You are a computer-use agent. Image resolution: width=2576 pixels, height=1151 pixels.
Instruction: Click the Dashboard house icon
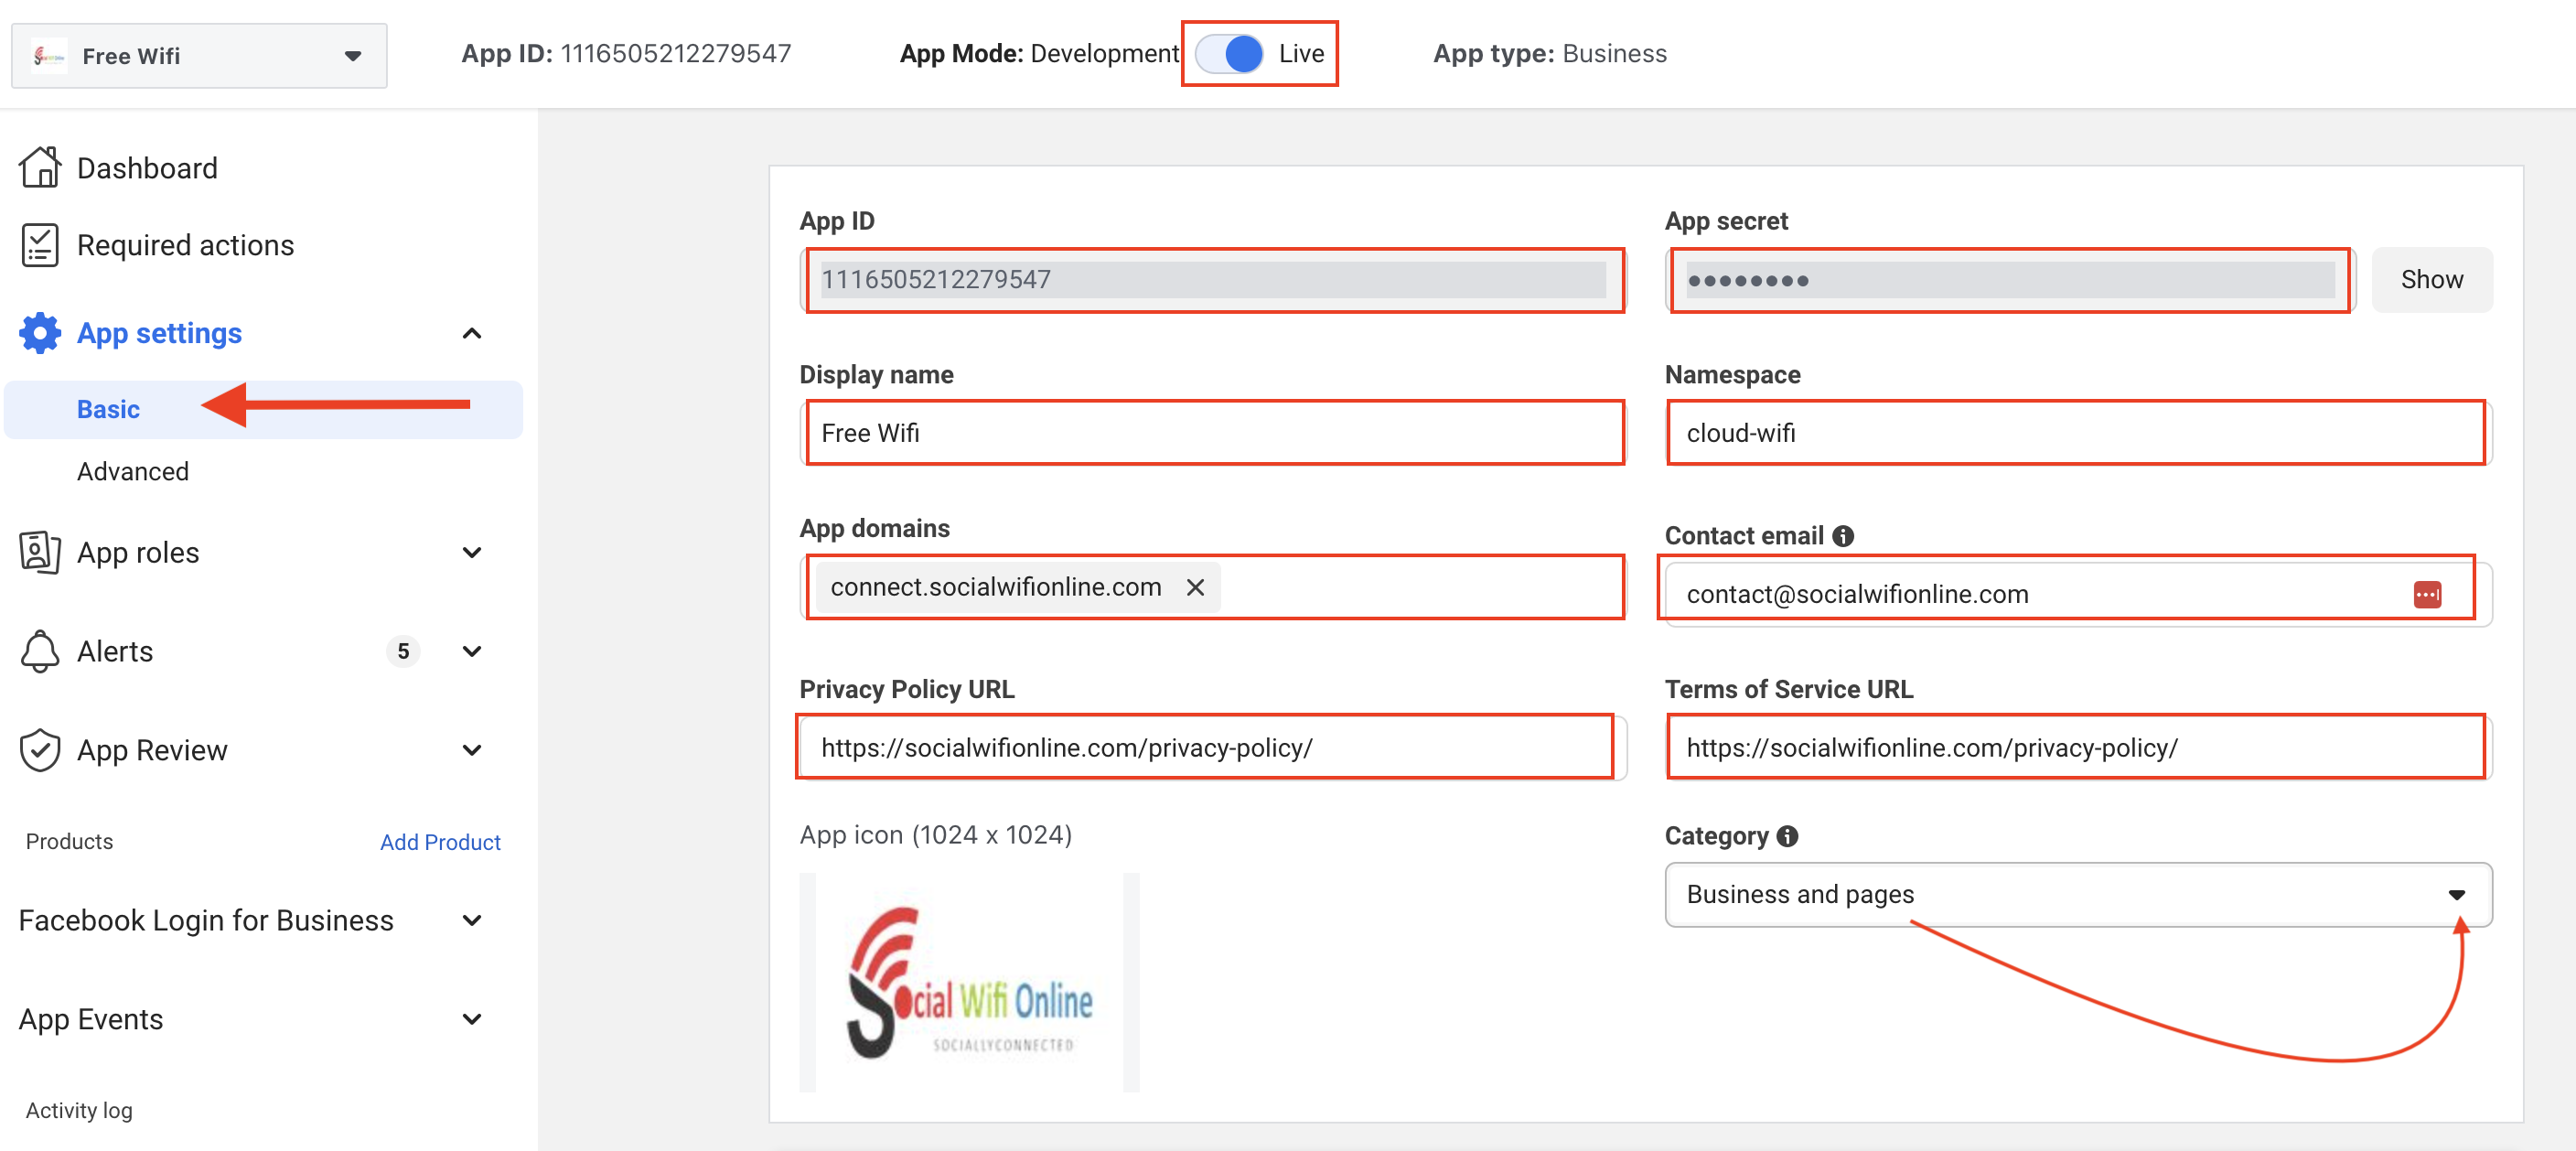pyautogui.click(x=40, y=167)
